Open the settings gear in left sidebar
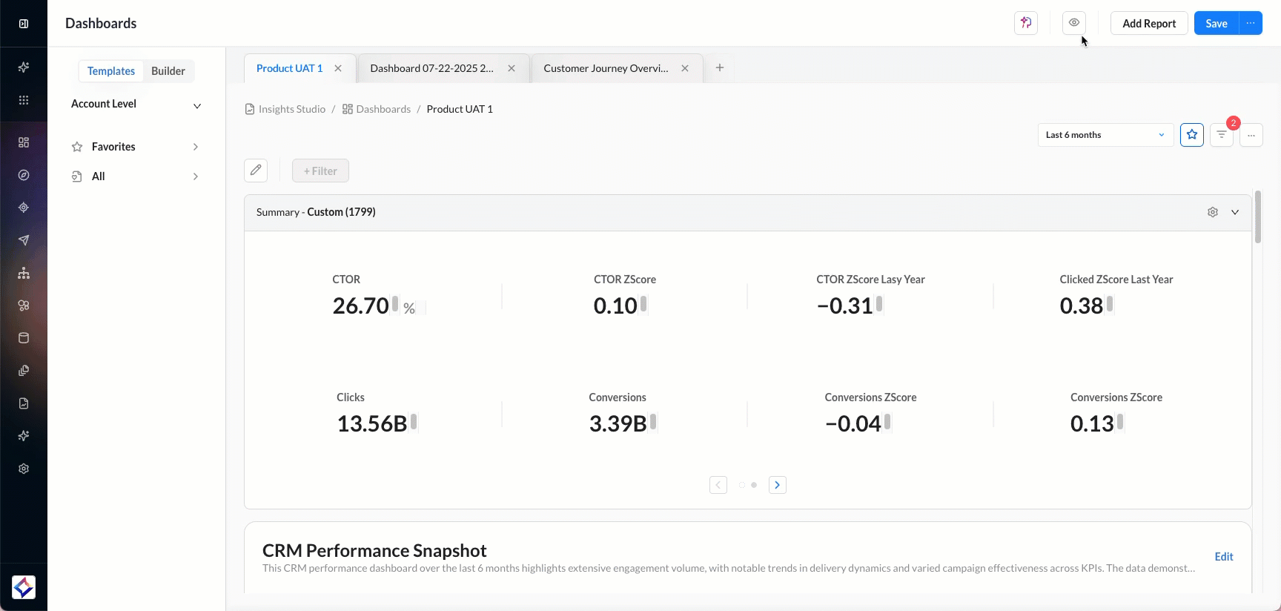Screen dimensions: 1281x611 (24, 469)
